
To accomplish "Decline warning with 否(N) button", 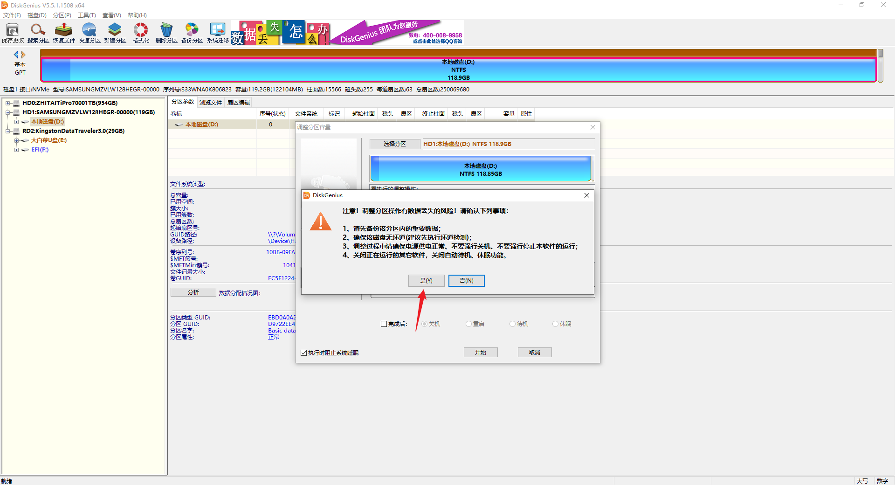I will [467, 281].
